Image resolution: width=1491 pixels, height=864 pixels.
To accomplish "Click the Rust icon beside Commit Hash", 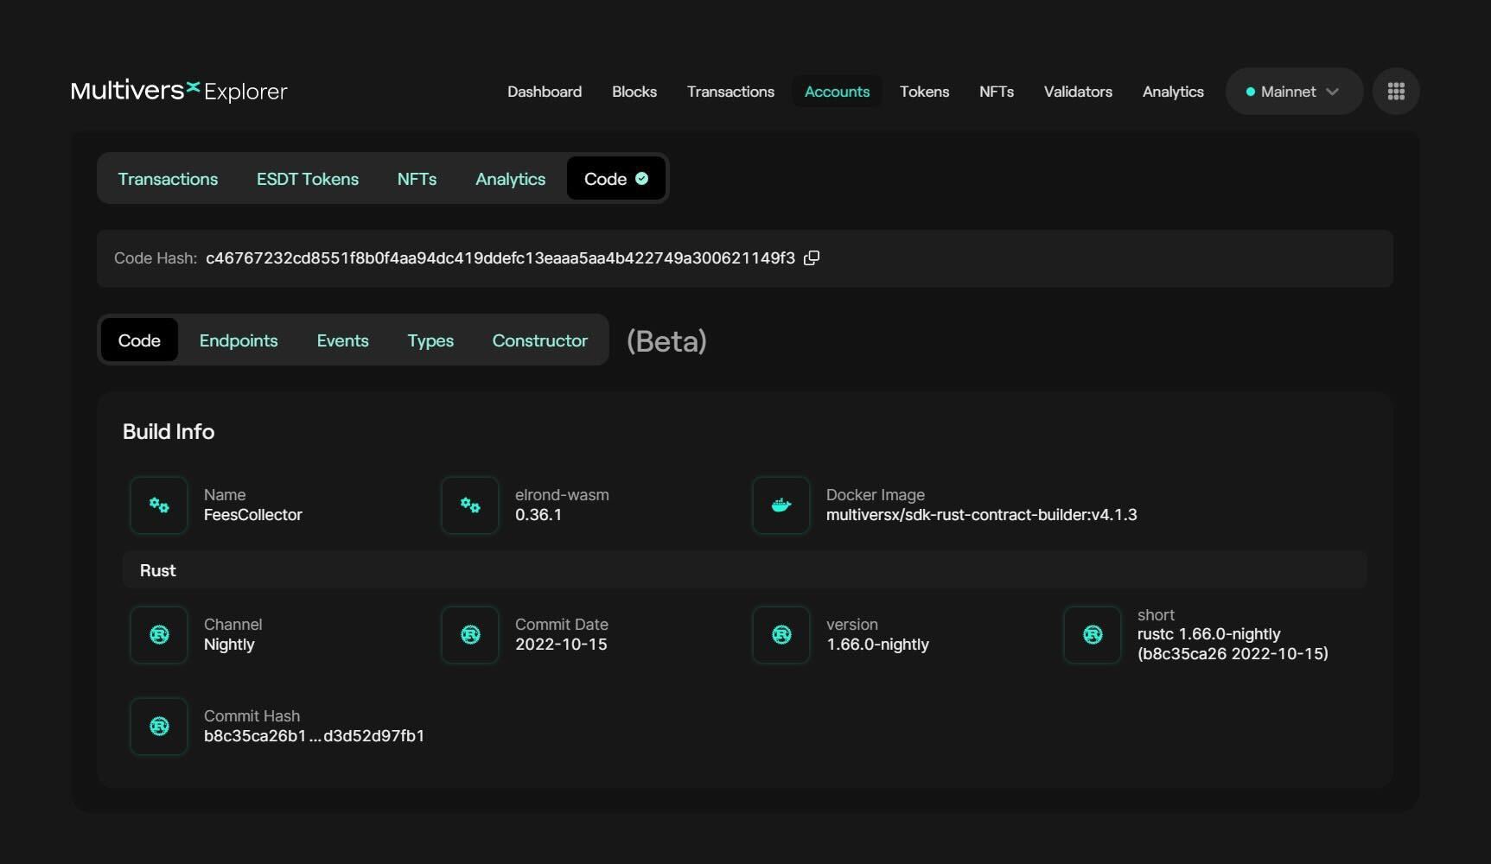I will [158, 727].
